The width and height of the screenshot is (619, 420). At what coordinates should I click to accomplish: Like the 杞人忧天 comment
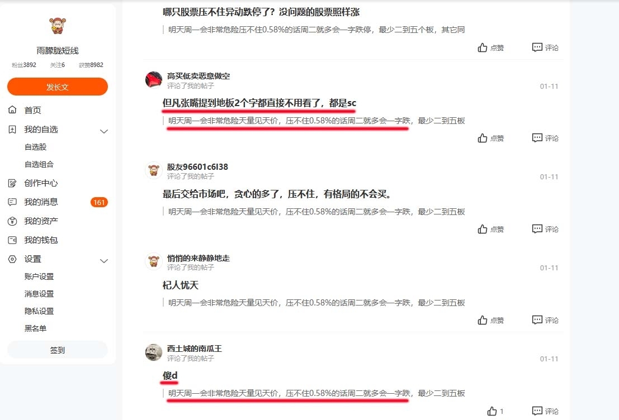point(483,320)
